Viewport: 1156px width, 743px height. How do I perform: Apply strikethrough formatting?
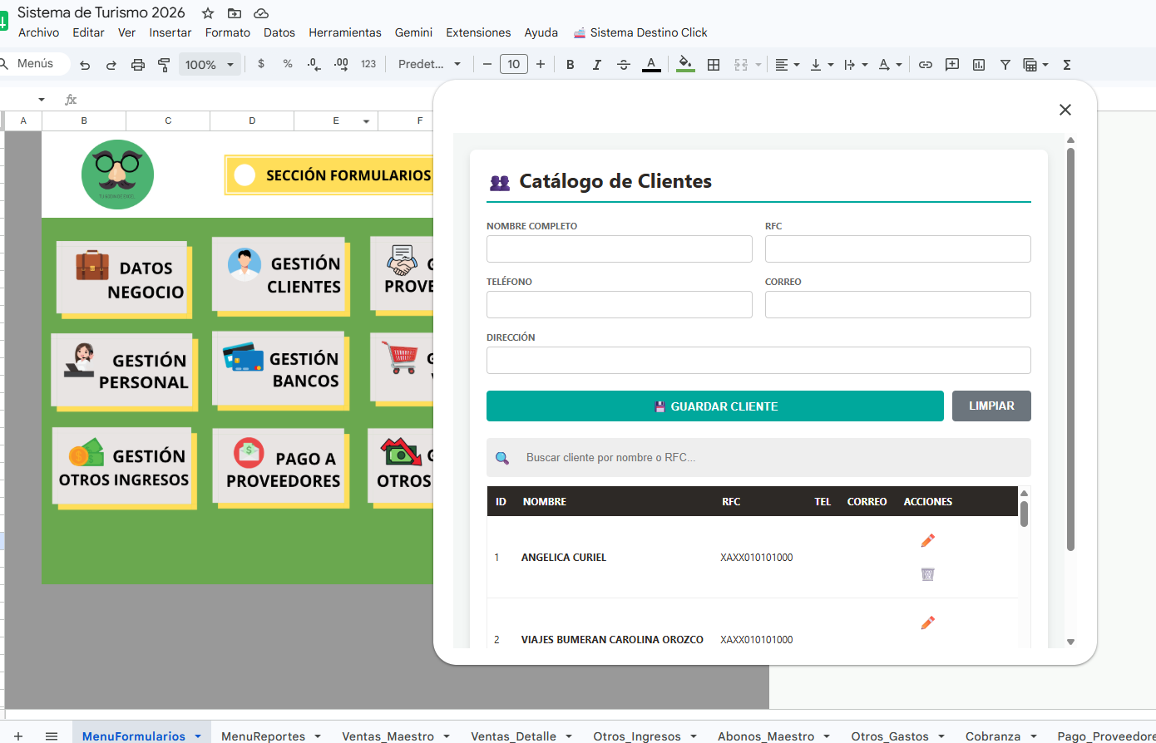624,64
